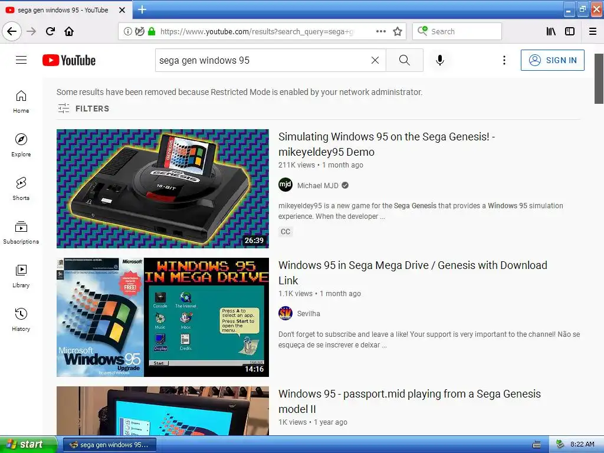Click the YouTube magnifier search button
This screenshot has width=604, height=453.
405,61
